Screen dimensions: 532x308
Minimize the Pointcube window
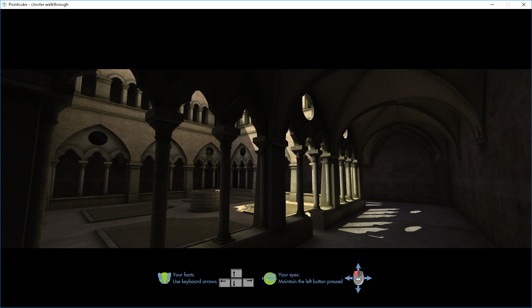click(x=492, y=4)
